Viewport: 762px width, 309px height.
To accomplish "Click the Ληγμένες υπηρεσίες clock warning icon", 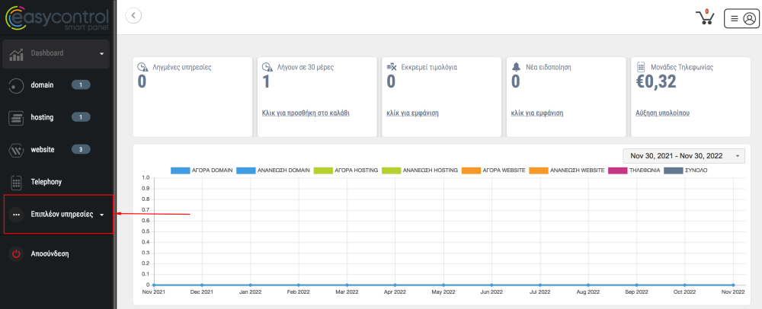I will coord(142,68).
